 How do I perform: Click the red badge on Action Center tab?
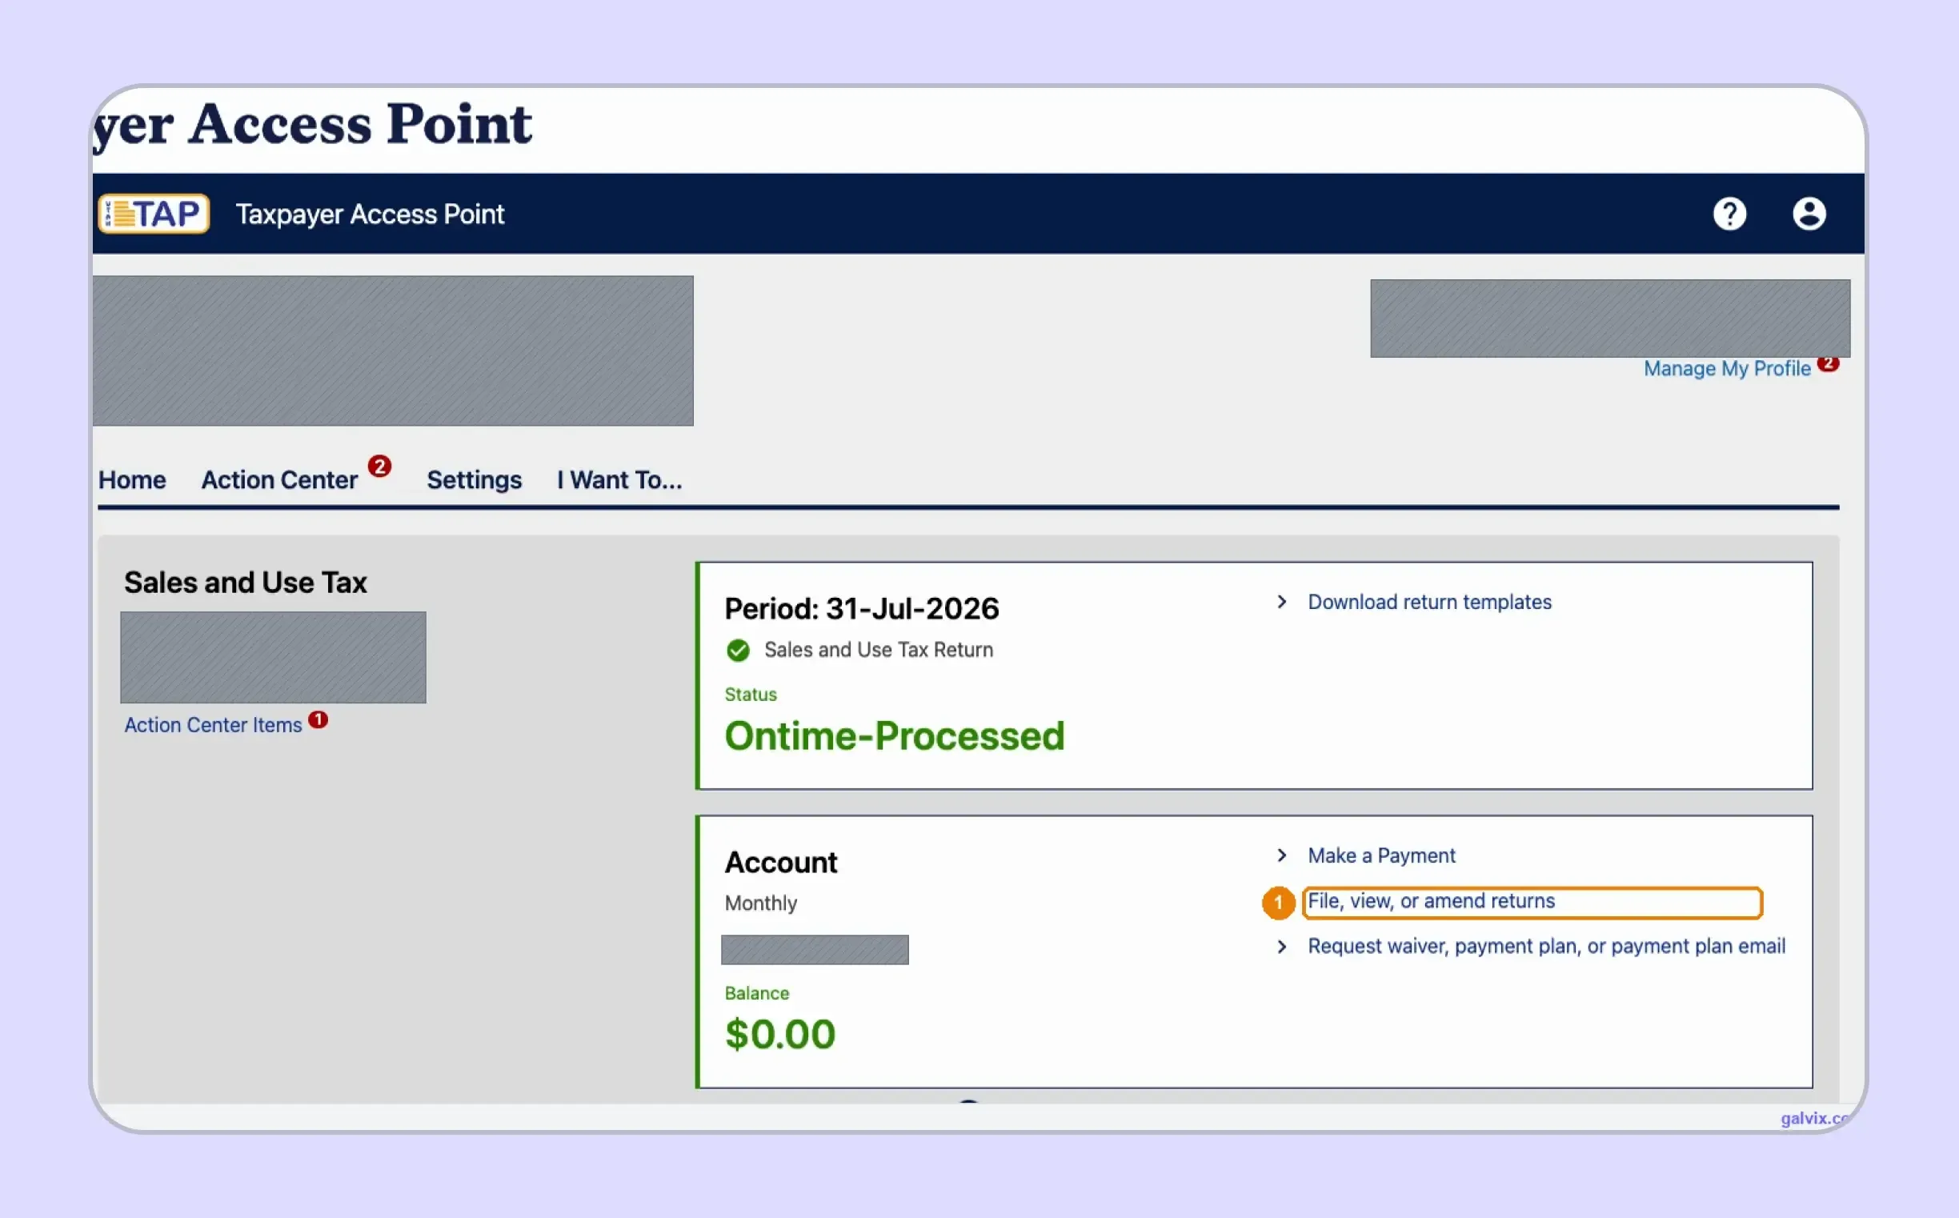(x=379, y=467)
